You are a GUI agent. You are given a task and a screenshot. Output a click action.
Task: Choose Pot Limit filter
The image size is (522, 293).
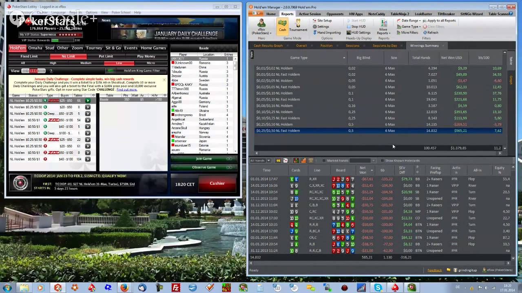[106, 57]
